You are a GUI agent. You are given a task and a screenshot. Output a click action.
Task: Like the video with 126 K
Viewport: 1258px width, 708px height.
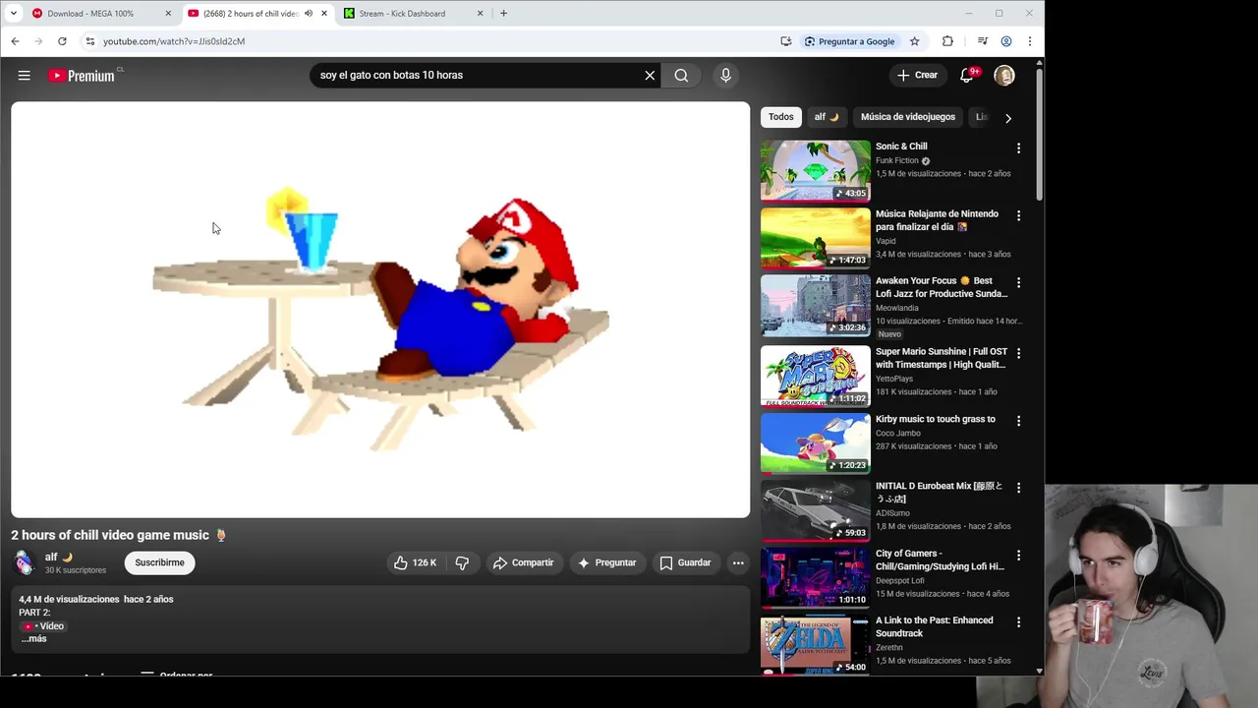[x=415, y=562]
